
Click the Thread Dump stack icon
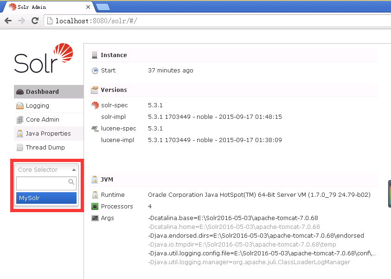click(20, 148)
